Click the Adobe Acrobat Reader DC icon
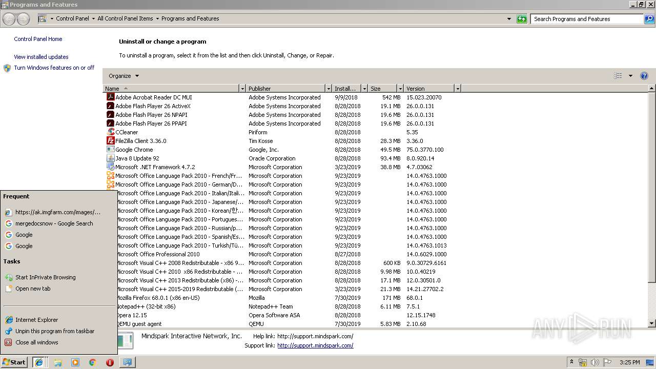 (x=110, y=97)
